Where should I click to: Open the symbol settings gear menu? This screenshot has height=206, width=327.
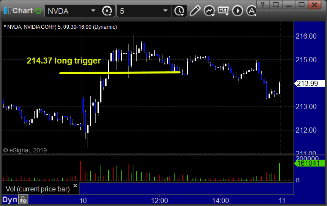pyautogui.click(x=107, y=11)
